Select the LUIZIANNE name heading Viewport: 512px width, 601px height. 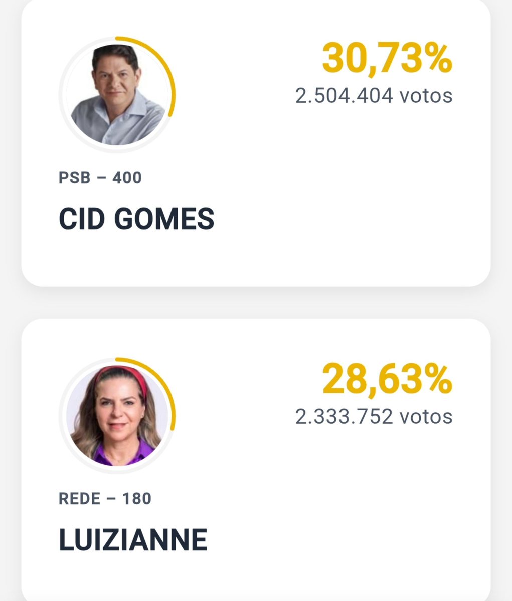coord(133,540)
